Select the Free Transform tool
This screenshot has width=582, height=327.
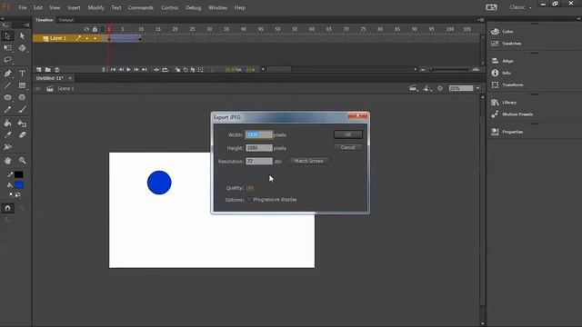coord(7,48)
